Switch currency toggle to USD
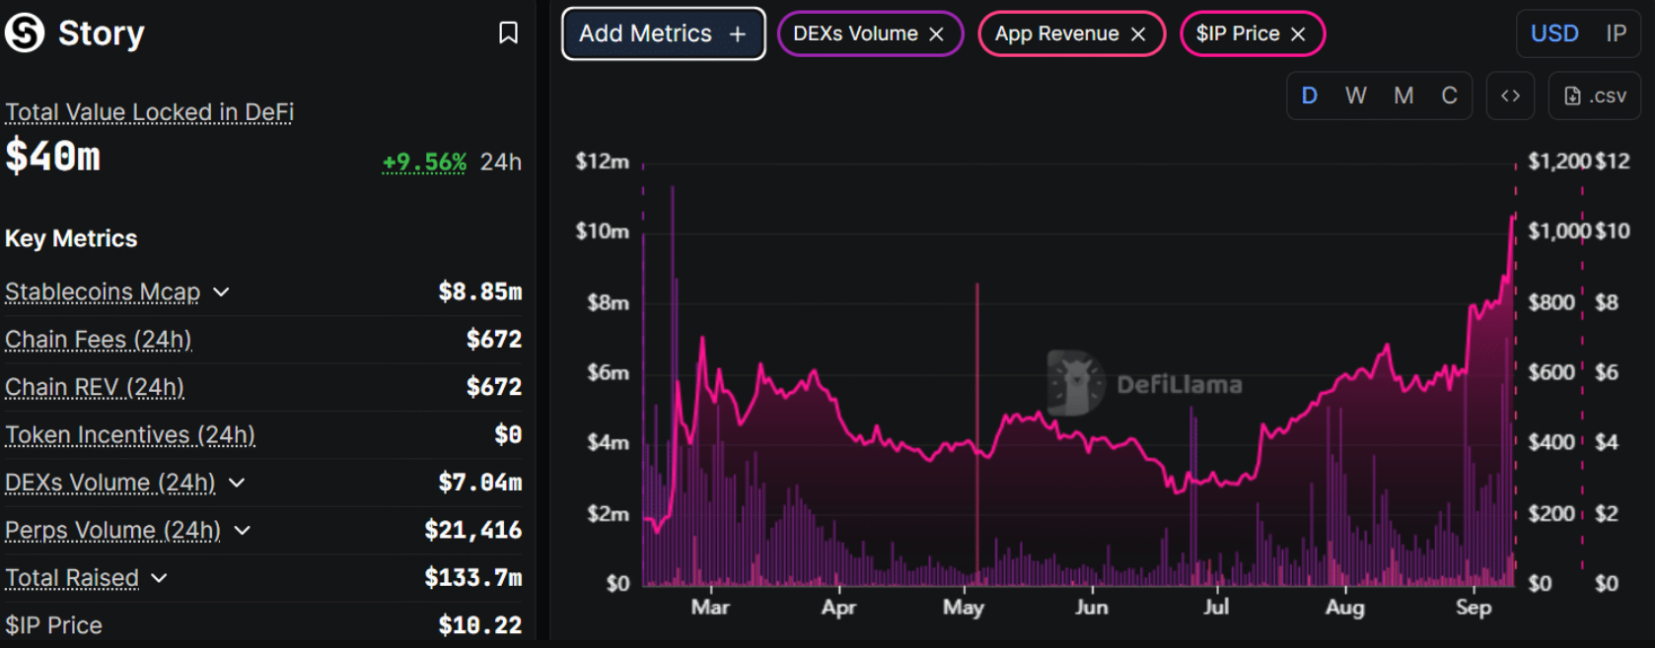 pos(1554,33)
